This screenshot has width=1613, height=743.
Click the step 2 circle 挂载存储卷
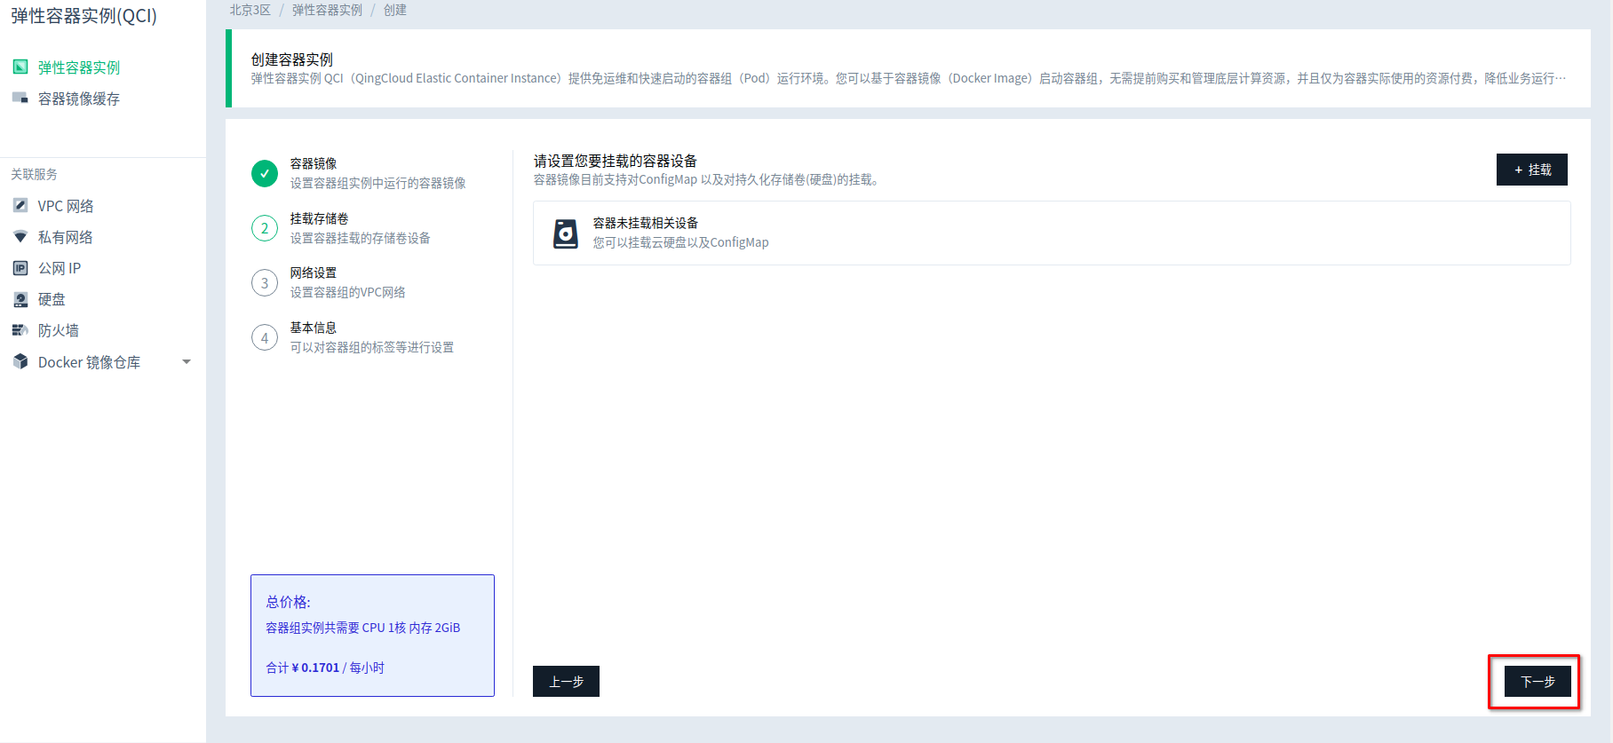tap(265, 229)
